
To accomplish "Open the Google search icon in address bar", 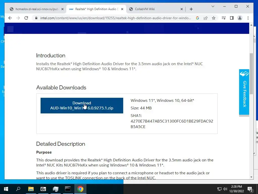I will (x=198, y=18).
